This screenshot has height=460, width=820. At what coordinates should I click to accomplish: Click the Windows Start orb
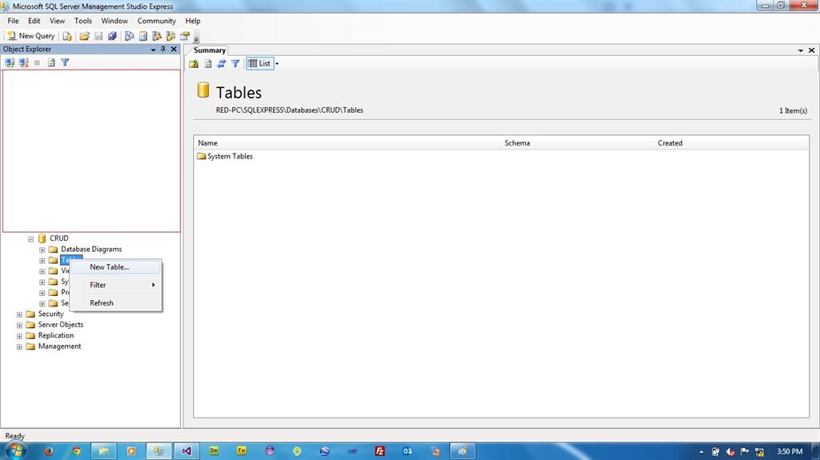pyautogui.click(x=15, y=450)
